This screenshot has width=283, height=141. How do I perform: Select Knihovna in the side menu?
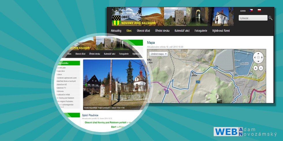click(x=60, y=91)
